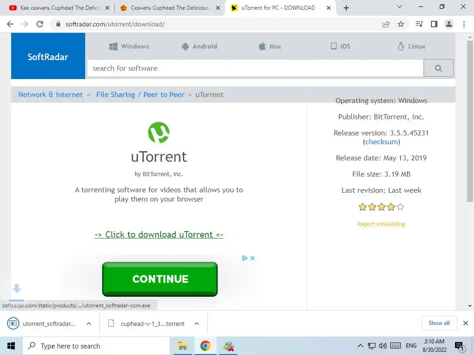Screen dimensions: 474x355
Task: Close the uTorrent download tab
Action: coord(329,8)
